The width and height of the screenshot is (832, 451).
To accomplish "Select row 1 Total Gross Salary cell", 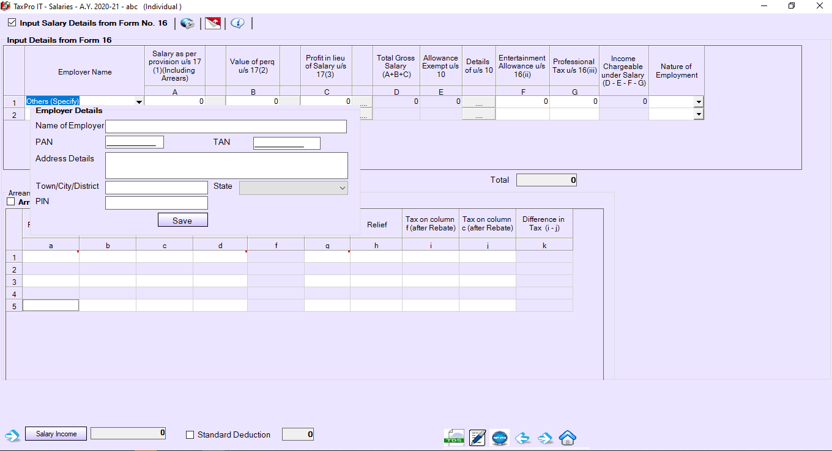I will (x=396, y=101).
